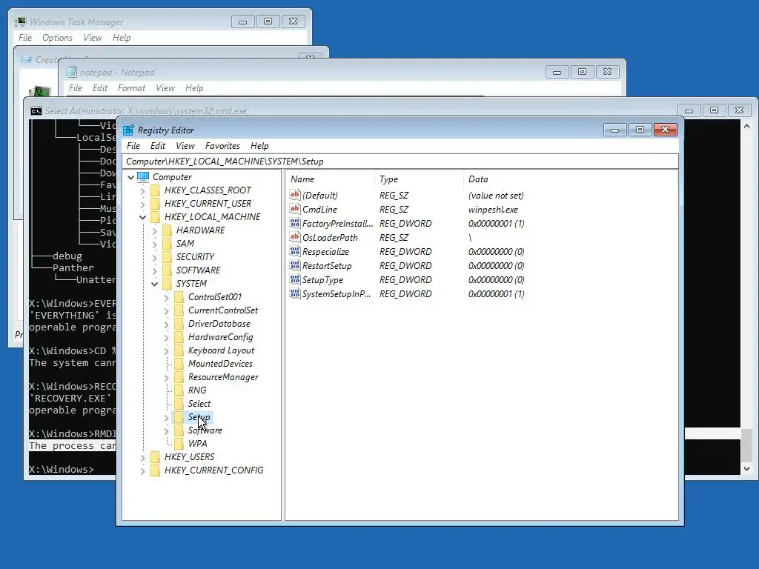
Task: Click the HKEY_CLASSES_ROOT folder icon
Action: [x=155, y=190]
